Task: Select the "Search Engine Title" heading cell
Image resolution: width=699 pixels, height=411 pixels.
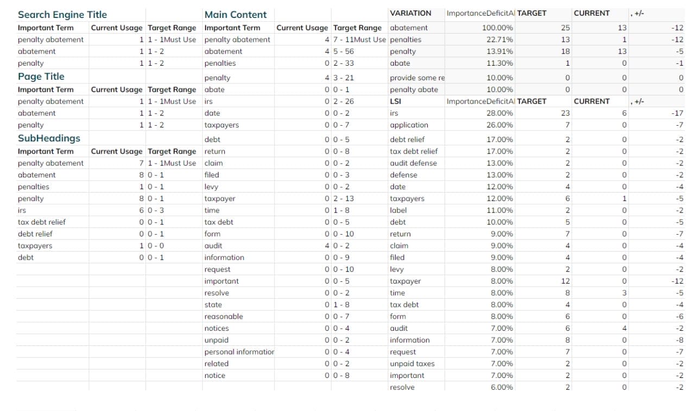Action: pyautogui.click(x=62, y=15)
